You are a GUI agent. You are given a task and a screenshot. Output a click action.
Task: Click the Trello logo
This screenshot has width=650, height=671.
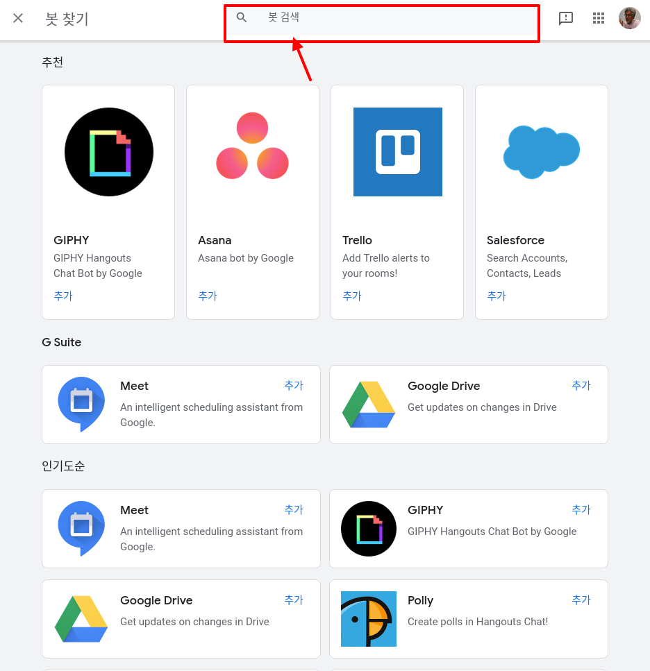(398, 152)
